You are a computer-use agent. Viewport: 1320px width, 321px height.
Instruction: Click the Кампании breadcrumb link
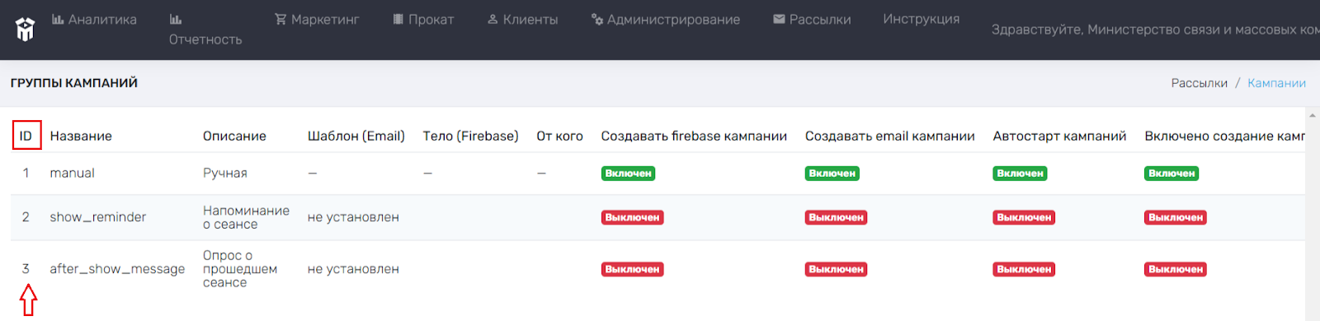(1276, 83)
